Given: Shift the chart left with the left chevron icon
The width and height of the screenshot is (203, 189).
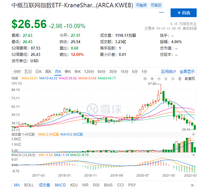Looking at the screenshot, I should click(166, 79).
